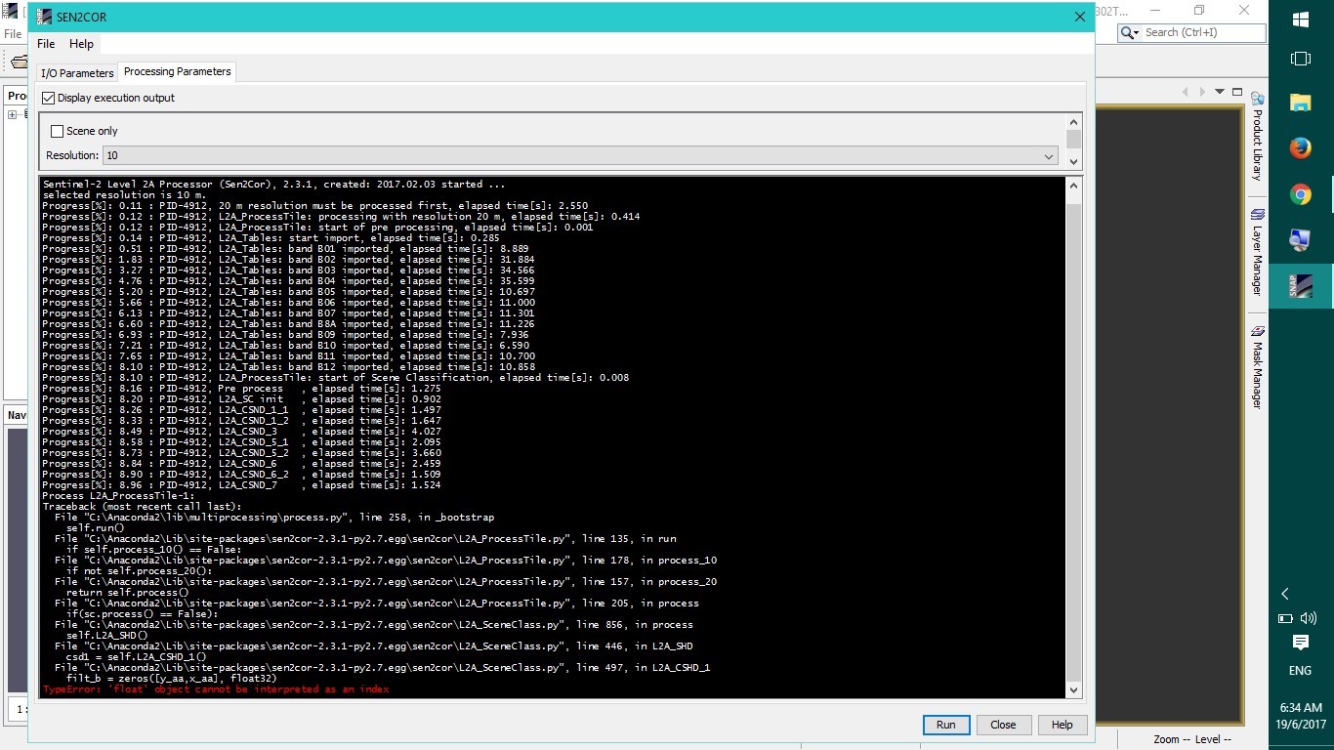Open the SEN2COR Help menu

[x=81, y=44]
